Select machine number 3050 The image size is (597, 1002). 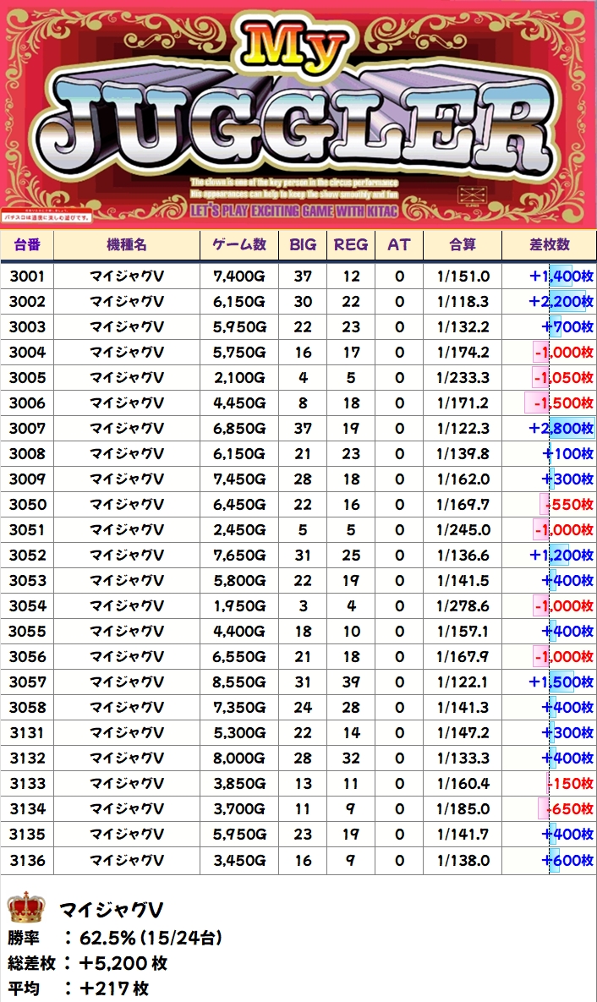click(27, 505)
